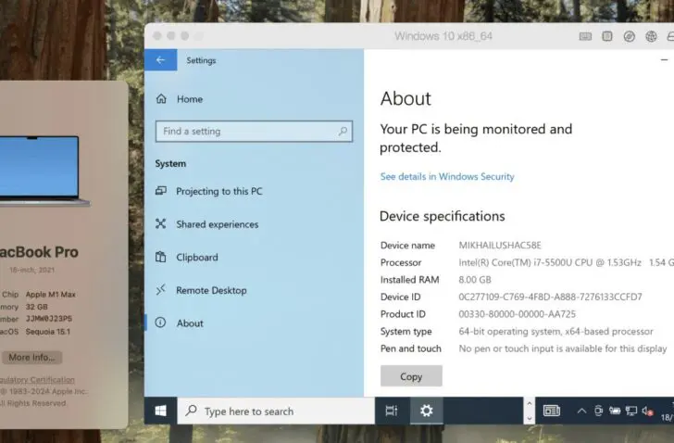This screenshot has width=674, height=443.
Task: Click the Meet Now tray icon
Action: tap(598, 411)
